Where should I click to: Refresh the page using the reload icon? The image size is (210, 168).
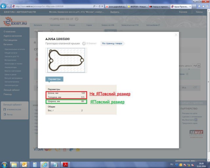click(x=99, y=6)
